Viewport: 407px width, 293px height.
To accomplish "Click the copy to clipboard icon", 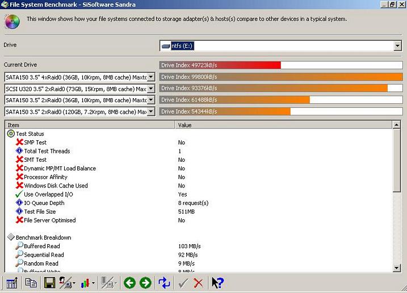I will [x=31, y=283].
